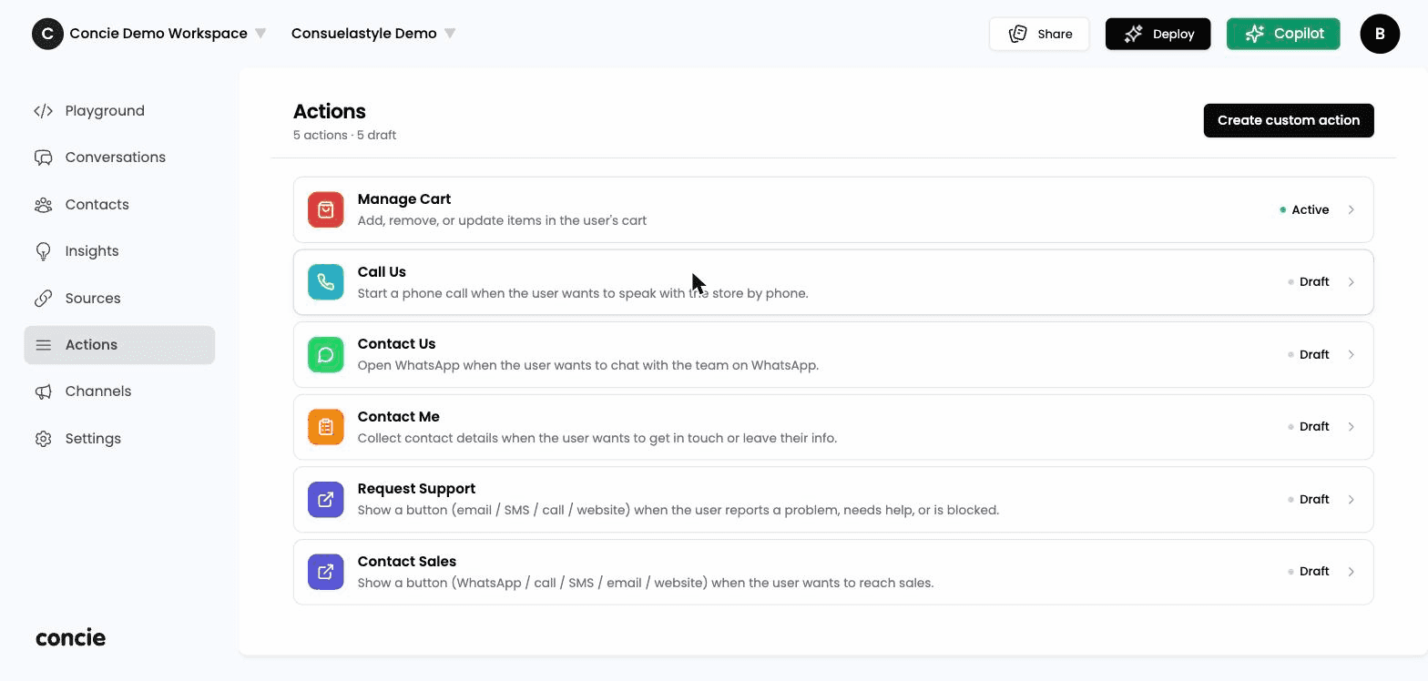Click the Share button
This screenshot has width=1428, height=681.
pos(1039,34)
